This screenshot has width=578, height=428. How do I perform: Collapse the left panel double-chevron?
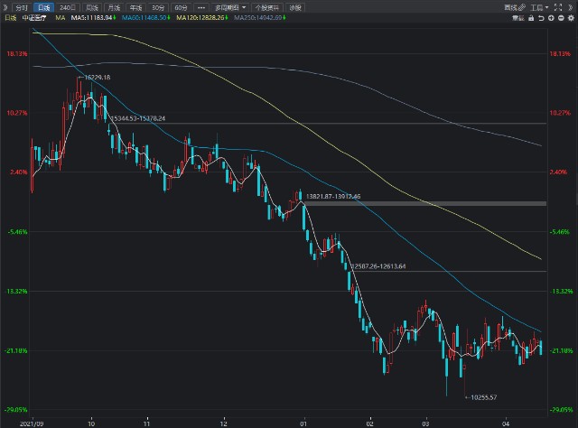[x=5, y=6]
